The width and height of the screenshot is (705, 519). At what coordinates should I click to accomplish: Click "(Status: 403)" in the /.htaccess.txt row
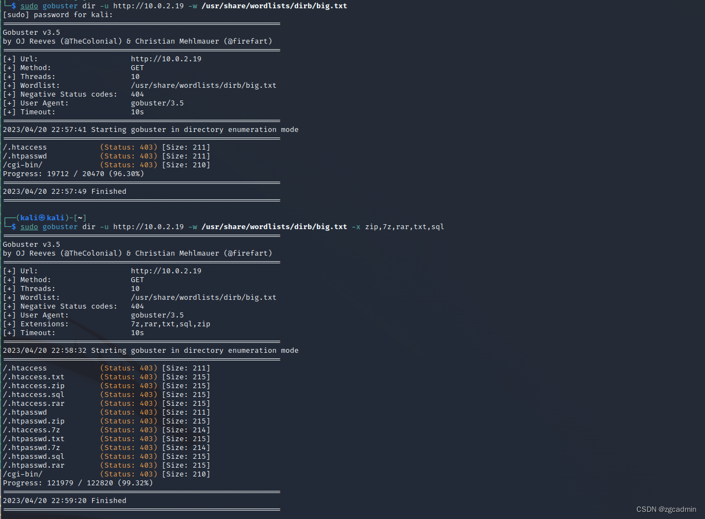point(129,377)
